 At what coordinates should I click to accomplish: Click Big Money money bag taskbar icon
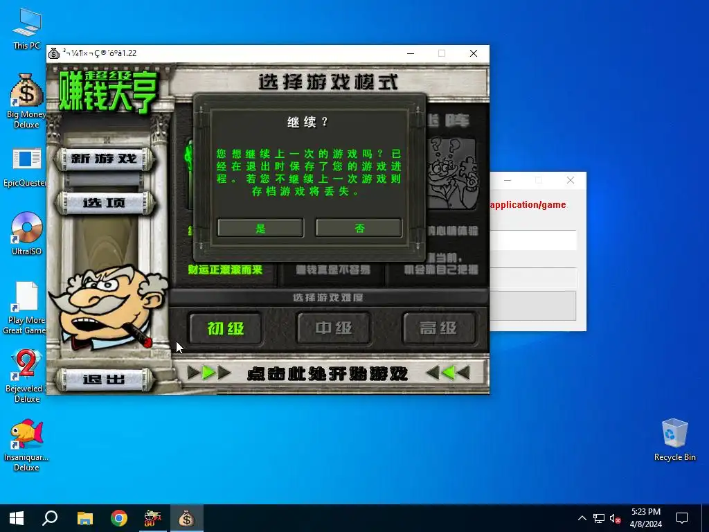click(x=187, y=518)
